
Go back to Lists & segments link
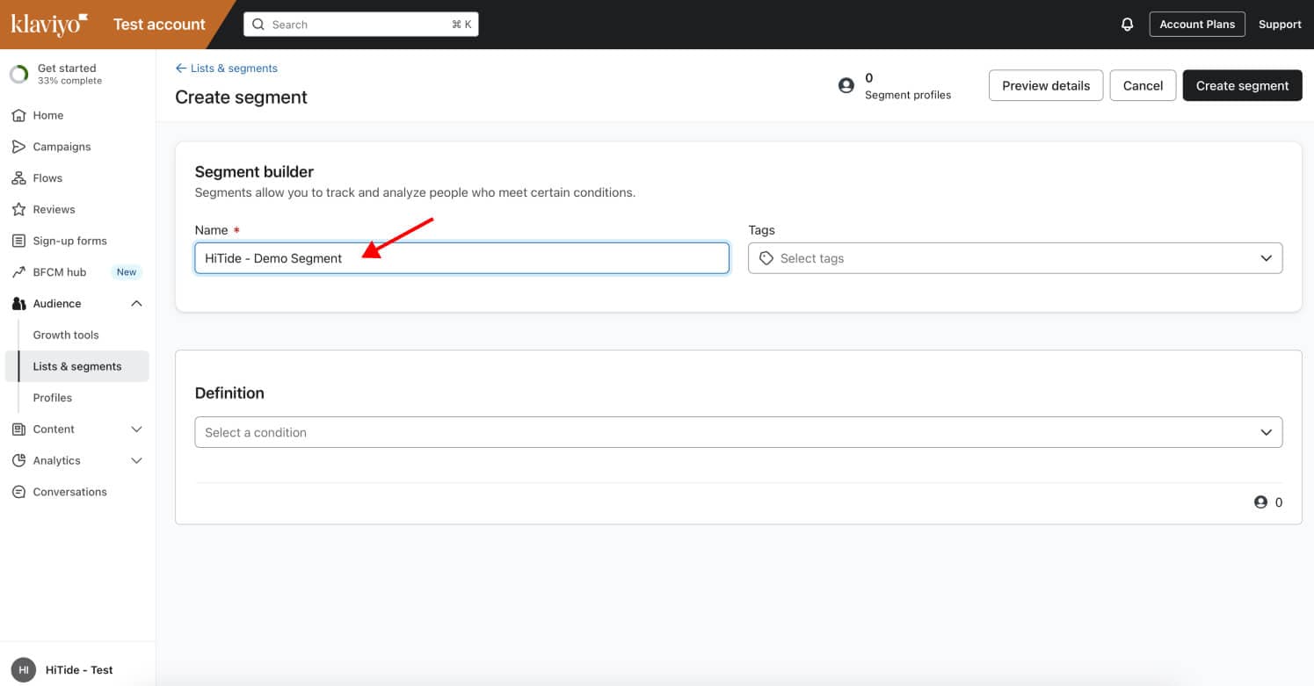click(x=227, y=69)
